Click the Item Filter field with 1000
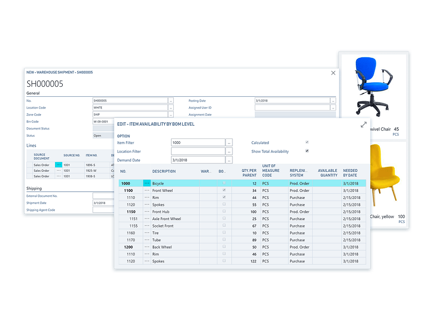444x333 pixels. click(x=198, y=143)
